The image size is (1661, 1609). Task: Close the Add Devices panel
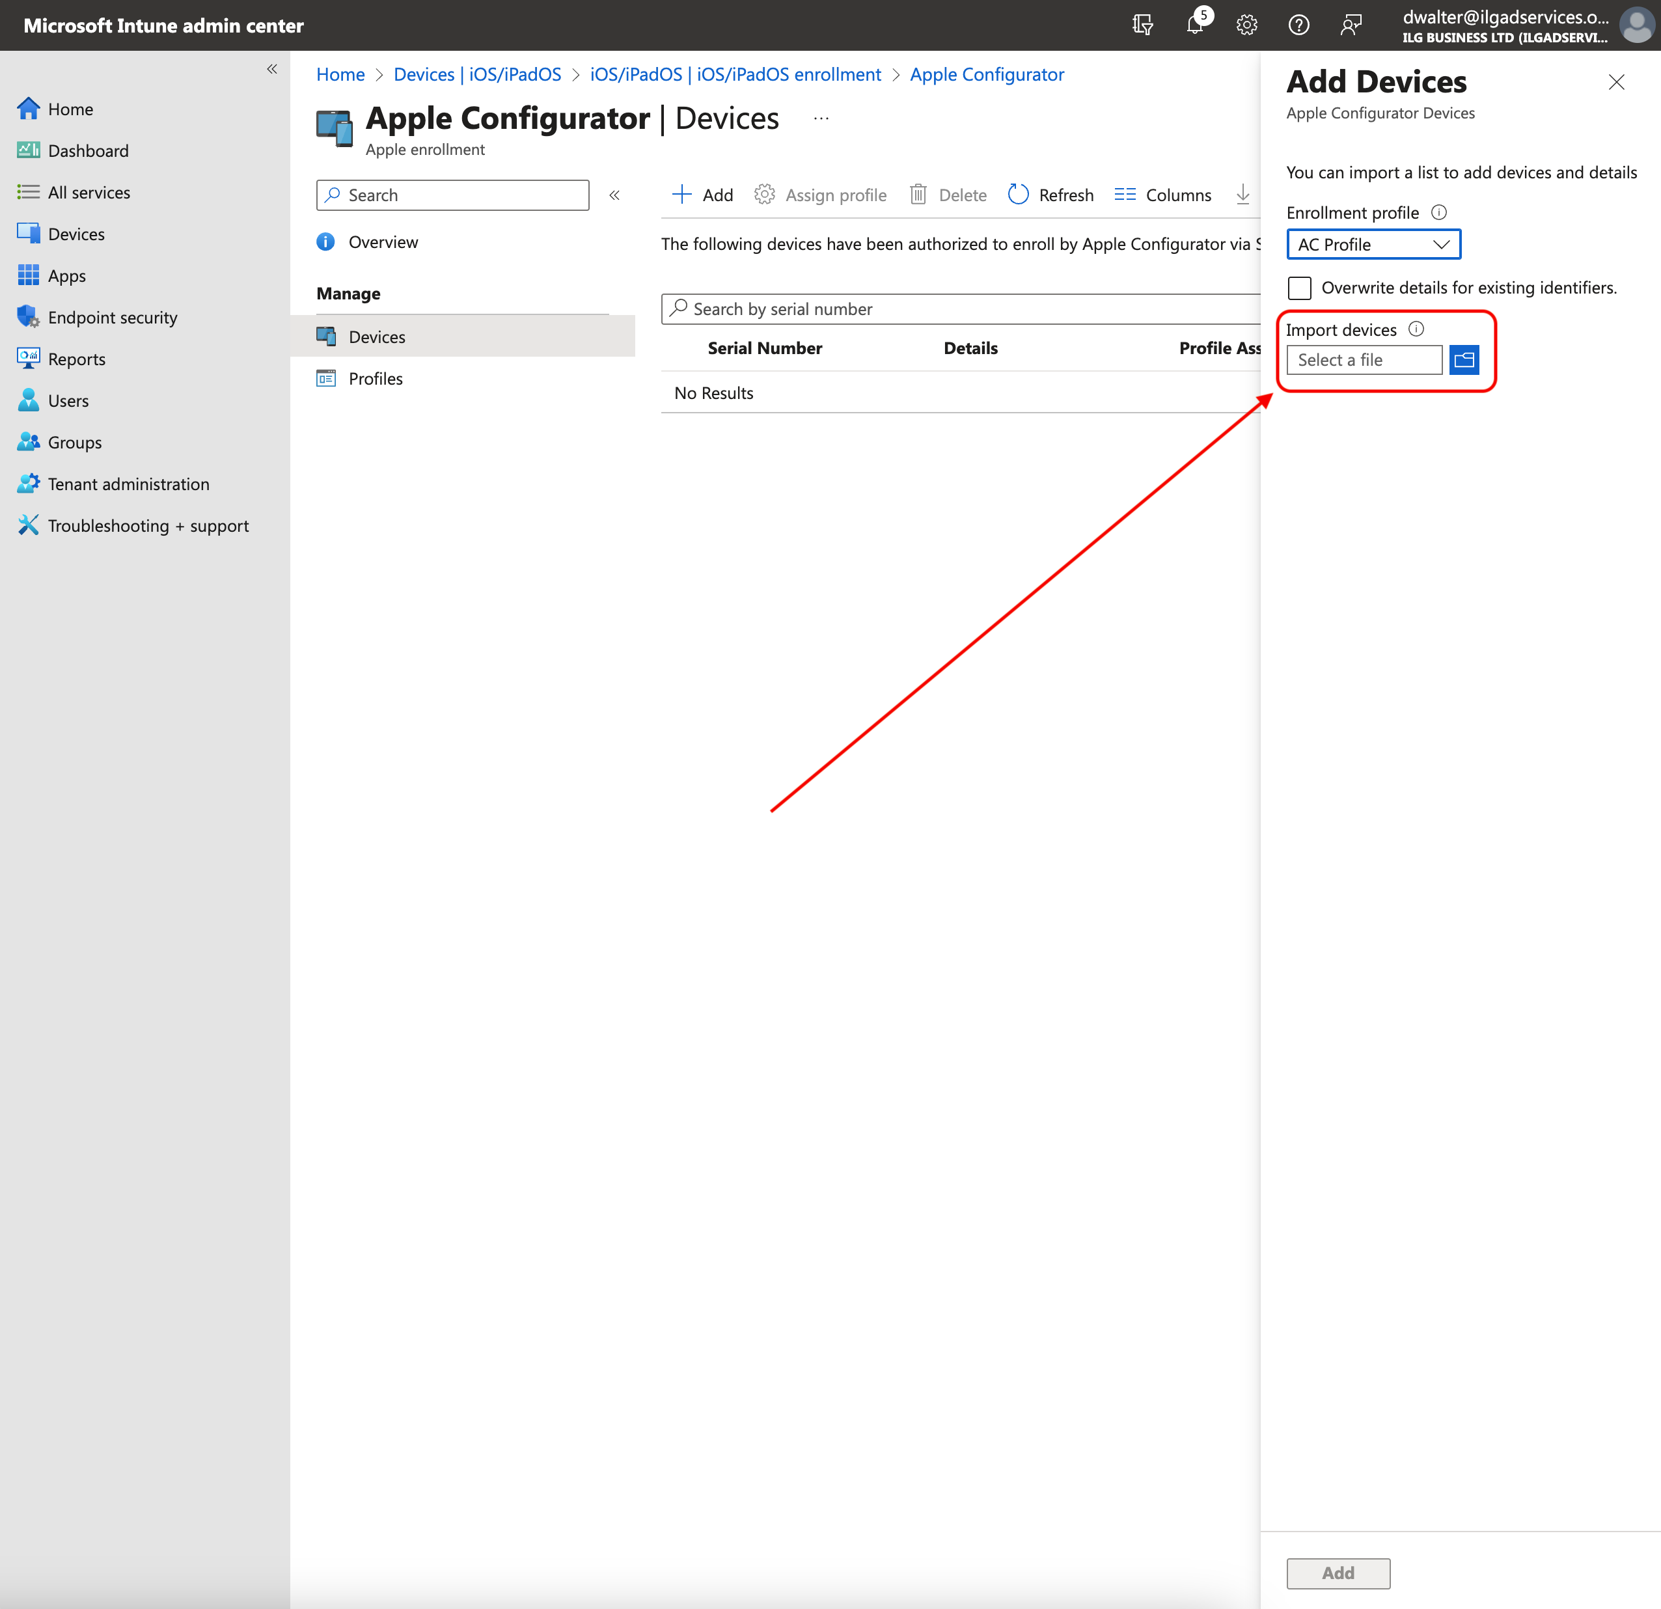tap(1616, 82)
